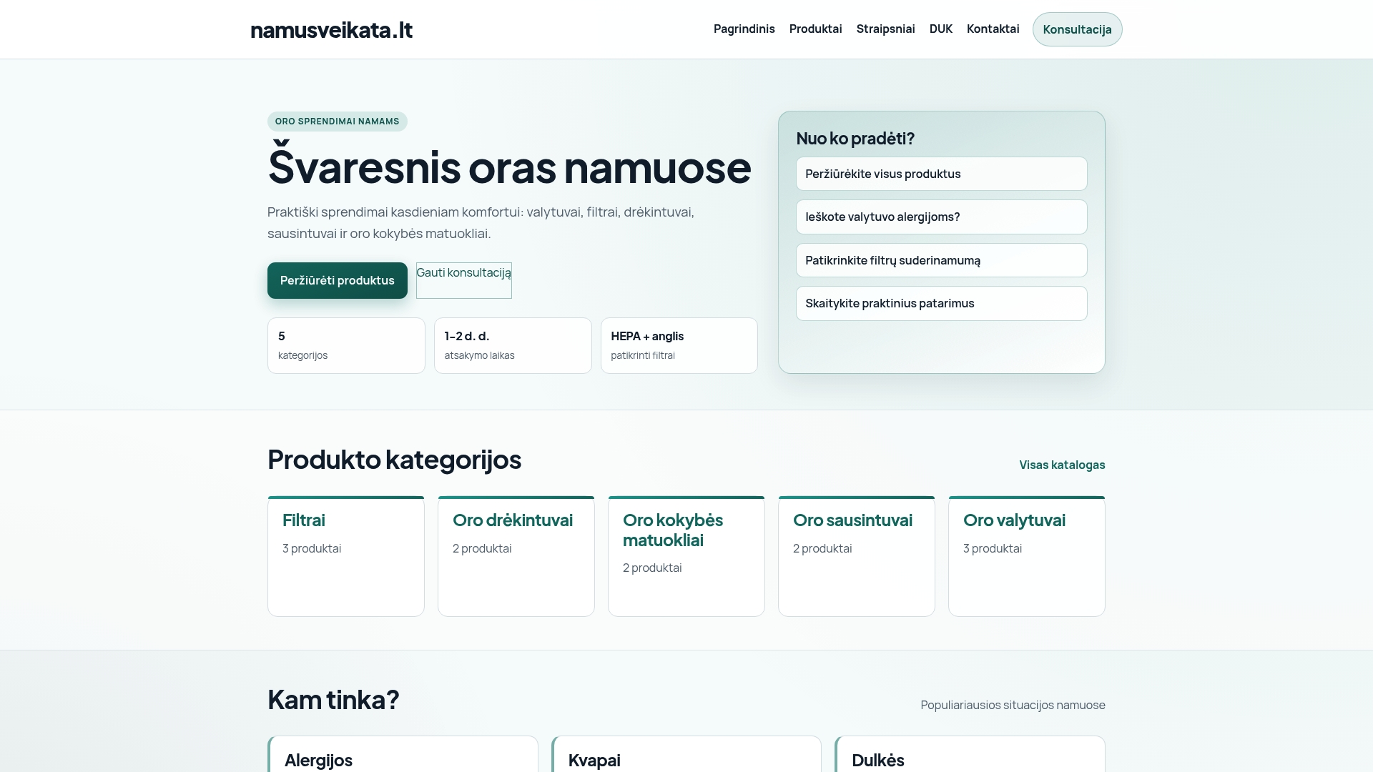Screen dimensions: 1373x772
Task: Open Oro valytuvai category
Action: 1026,556
